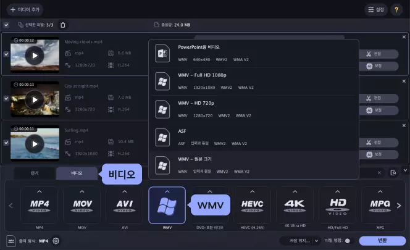Select PowerPoint용 비디오 preset
This screenshot has width=410, height=250.
(x=254, y=53)
